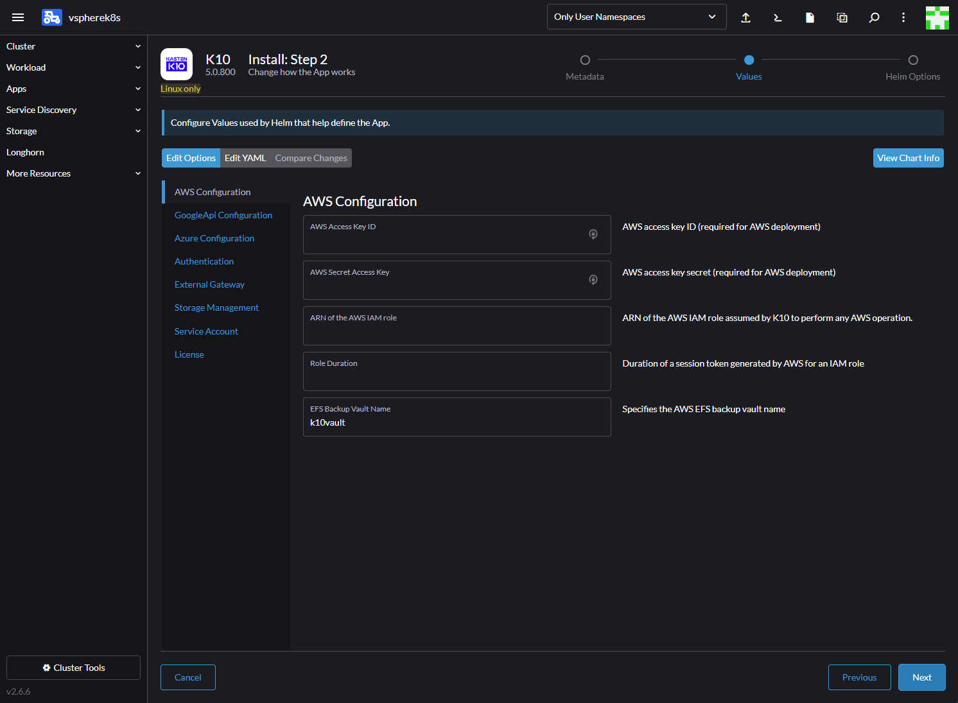Go to the Metadata step circle
Viewport: 958px width, 703px height.
[x=585, y=60]
